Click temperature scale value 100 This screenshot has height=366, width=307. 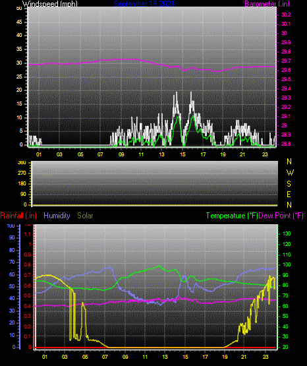point(287,264)
